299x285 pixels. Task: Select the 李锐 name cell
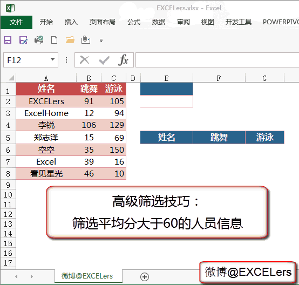click(46, 125)
